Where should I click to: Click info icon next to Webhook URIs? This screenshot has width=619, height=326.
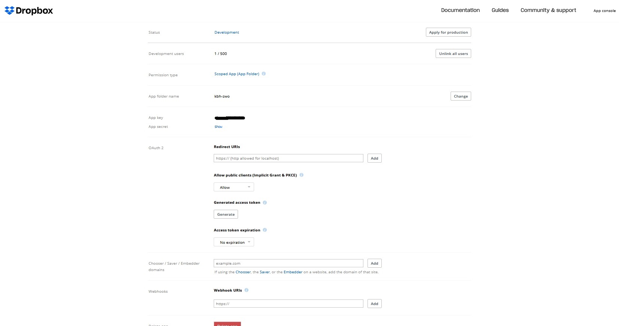point(247,290)
